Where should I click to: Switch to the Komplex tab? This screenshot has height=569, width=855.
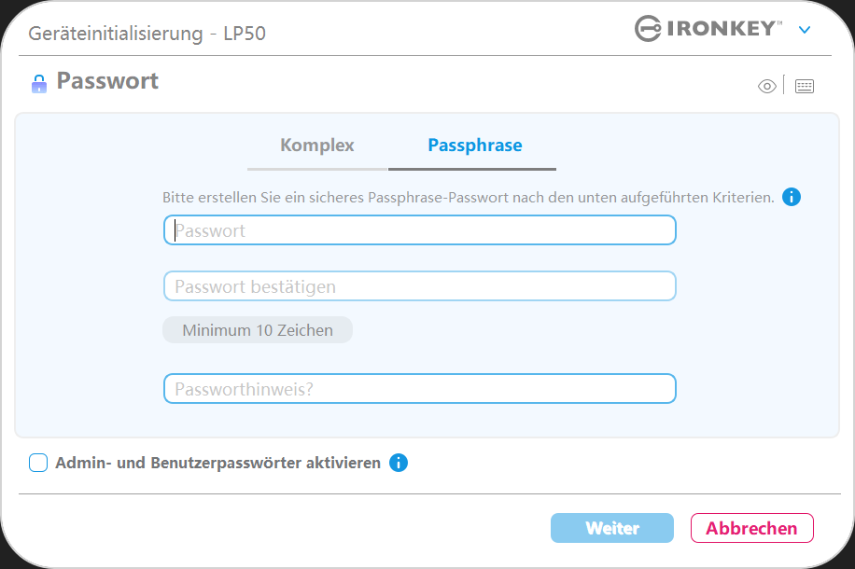pyautogui.click(x=317, y=146)
